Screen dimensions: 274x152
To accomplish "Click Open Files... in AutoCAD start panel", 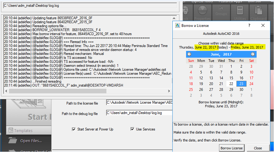I will tap(31, 141).
